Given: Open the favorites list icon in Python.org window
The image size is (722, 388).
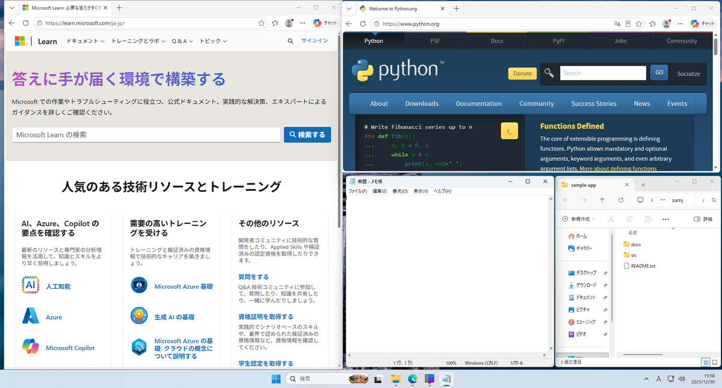Looking at the screenshot, I should click(x=653, y=23).
